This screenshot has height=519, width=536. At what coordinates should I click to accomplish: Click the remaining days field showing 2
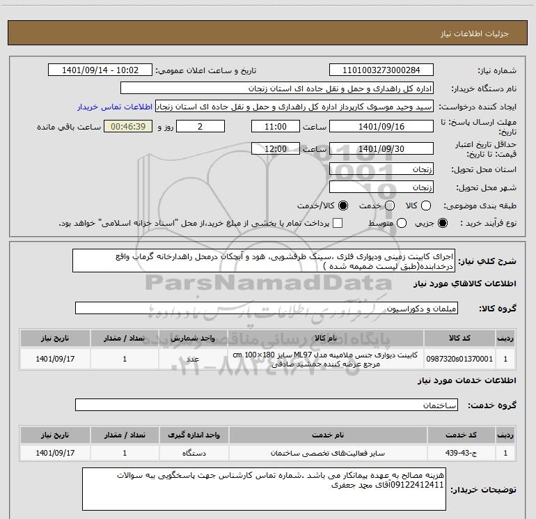pos(200,126)
